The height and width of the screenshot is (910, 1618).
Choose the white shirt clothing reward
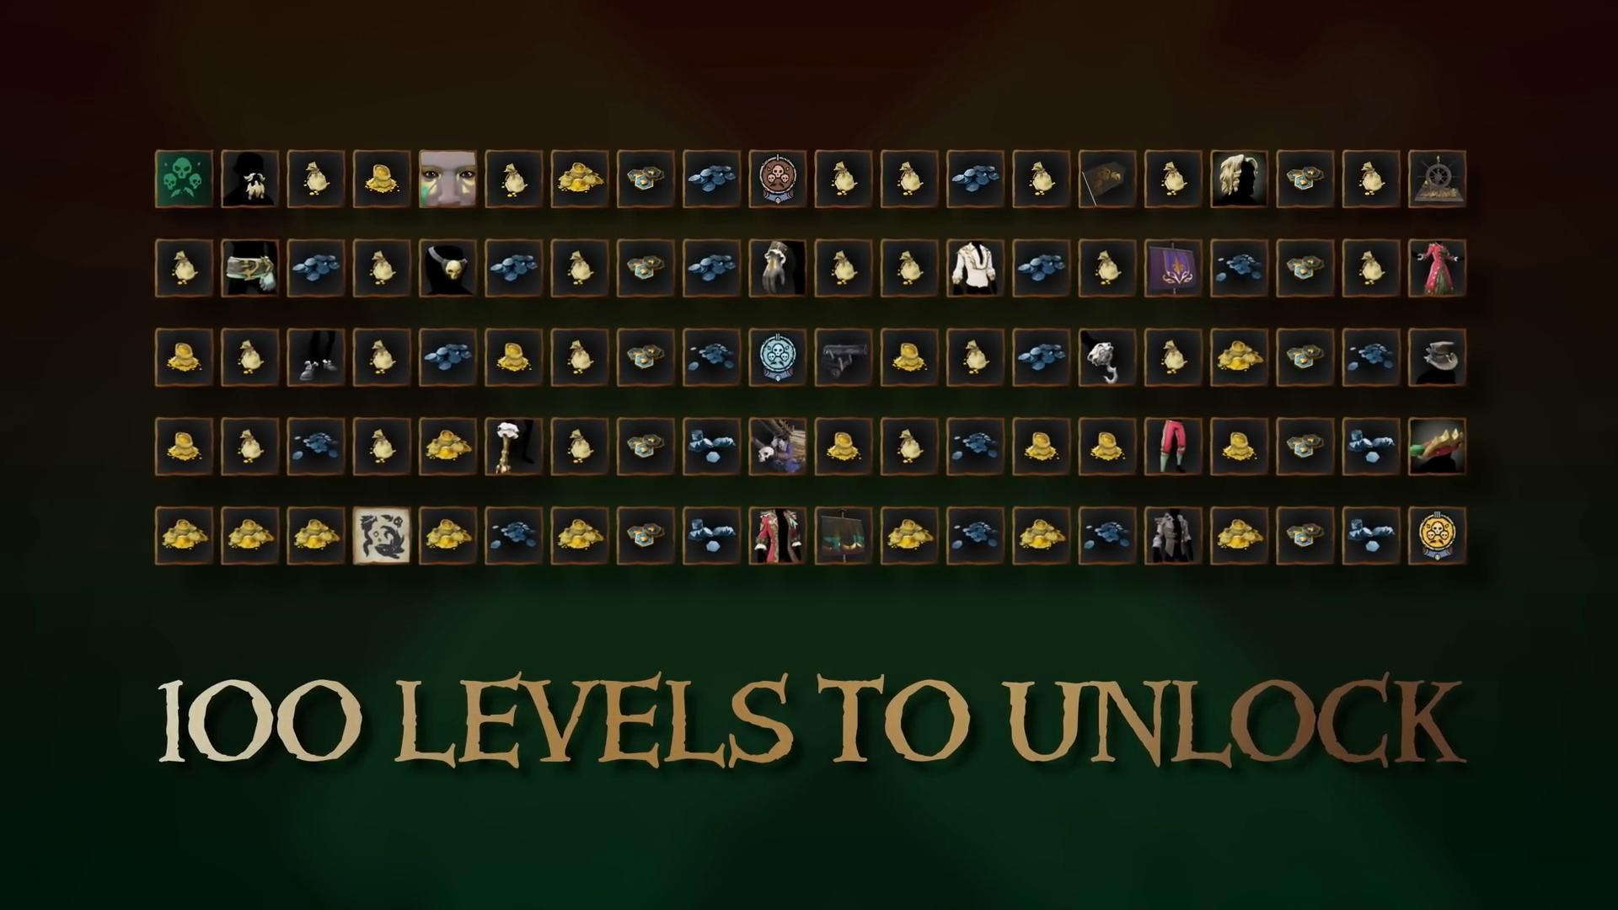tap(975, 268)
